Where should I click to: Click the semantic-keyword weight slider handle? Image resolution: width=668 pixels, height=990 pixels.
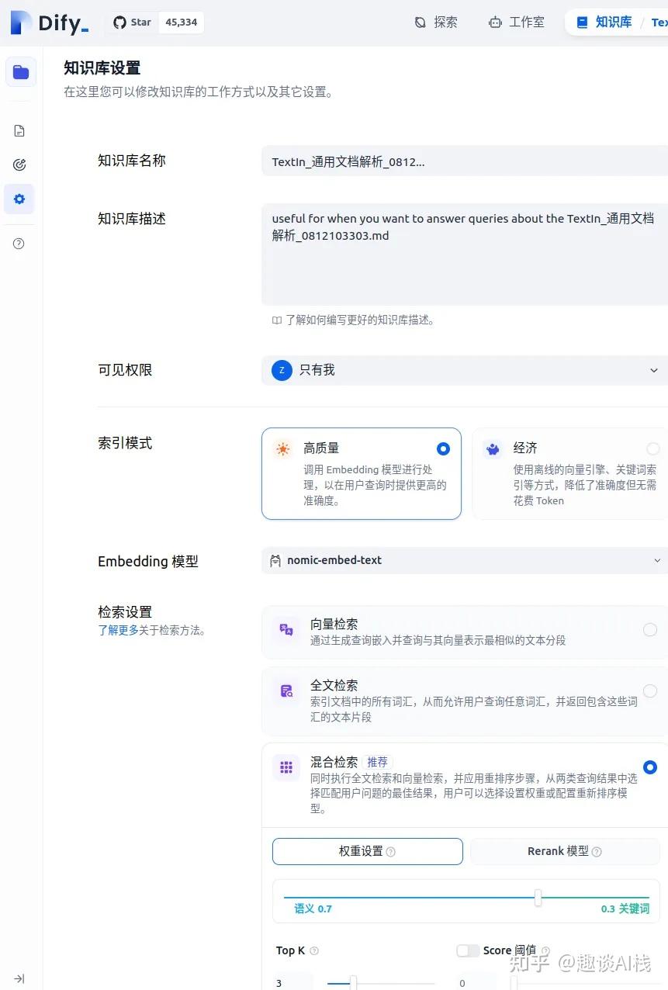click(538, 898)
